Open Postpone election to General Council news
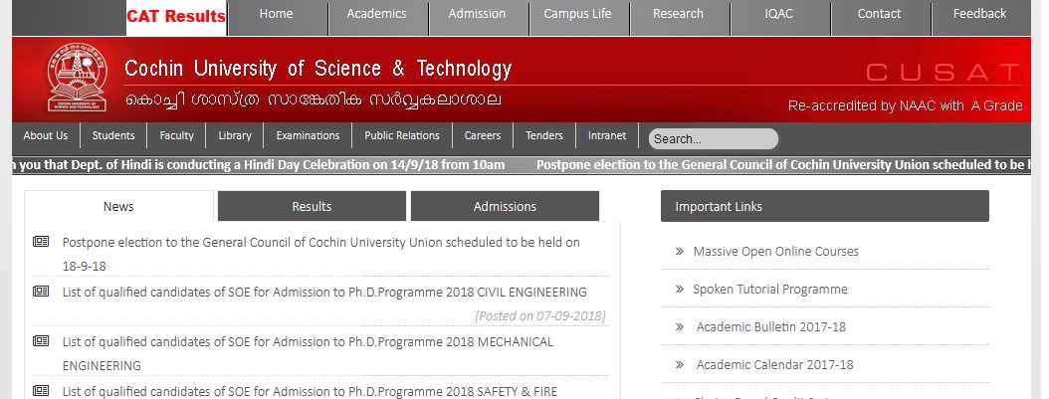 coord(321,254)
